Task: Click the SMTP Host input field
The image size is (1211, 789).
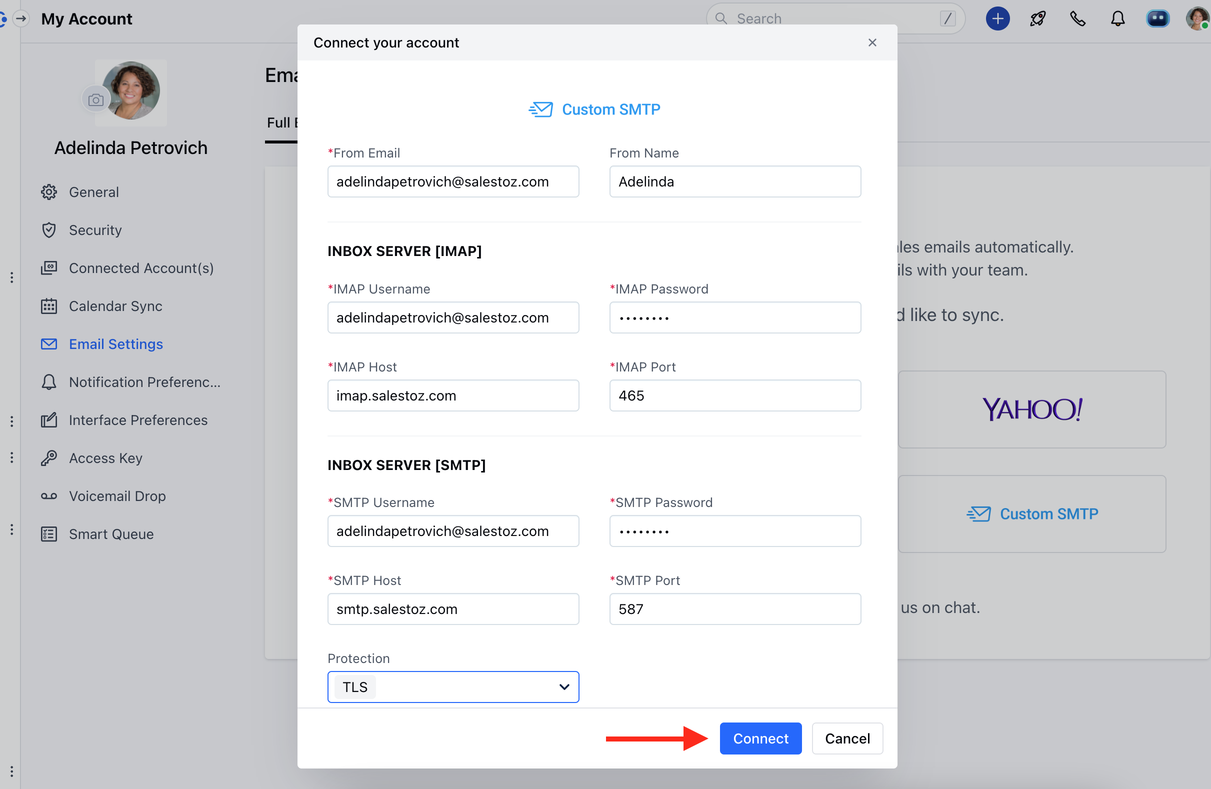Action: coord(453,609)
